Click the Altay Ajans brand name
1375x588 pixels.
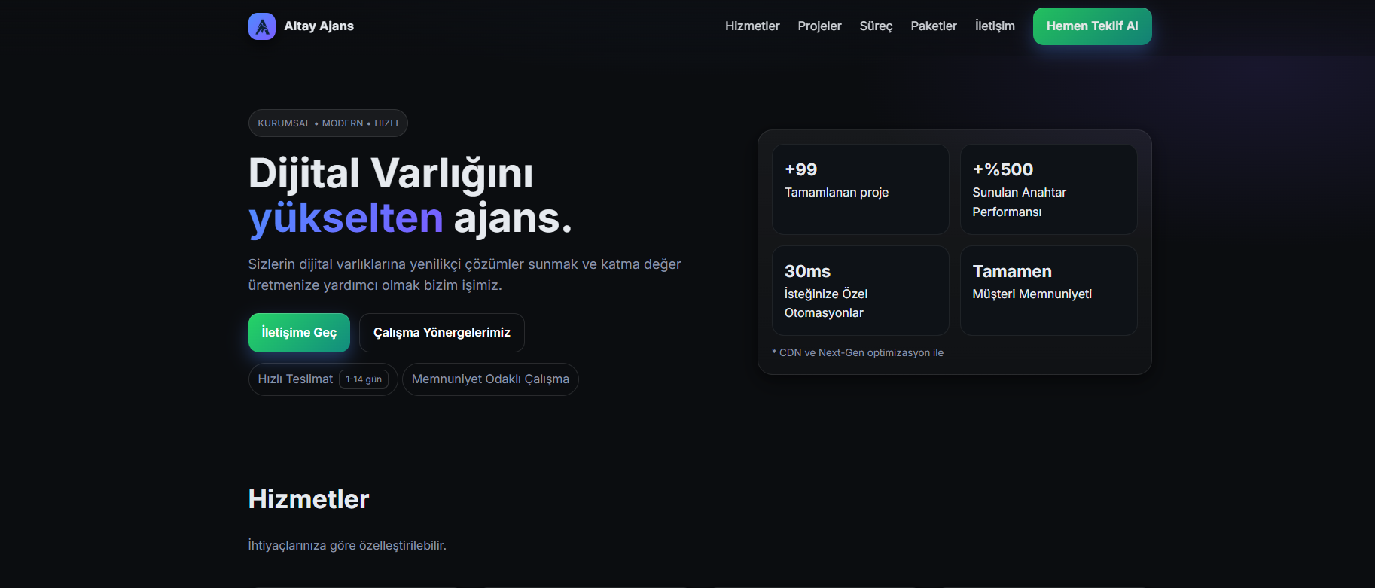[x=319, y=26]
